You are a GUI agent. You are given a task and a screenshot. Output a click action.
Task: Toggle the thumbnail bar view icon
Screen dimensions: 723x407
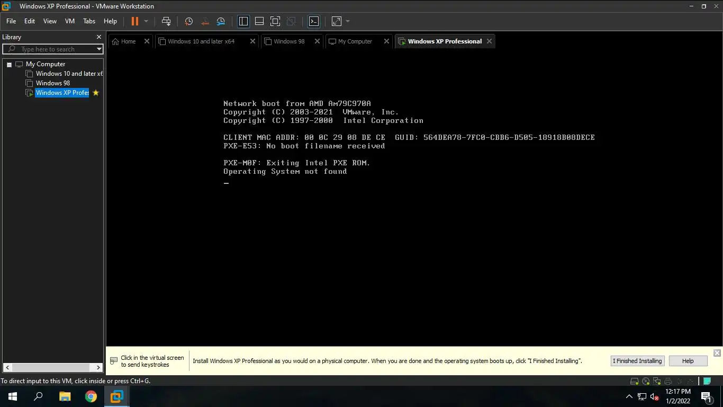(259, 21)
